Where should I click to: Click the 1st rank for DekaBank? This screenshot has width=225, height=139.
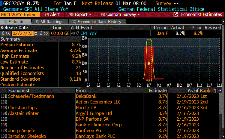203,96
